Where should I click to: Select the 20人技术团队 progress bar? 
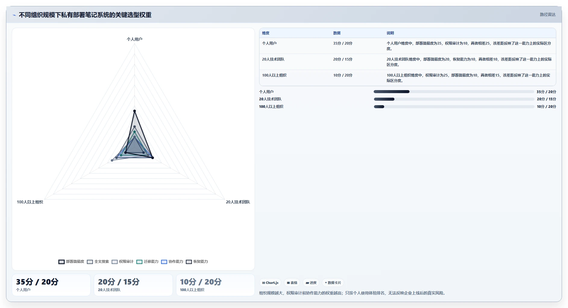(x=454, y=99)
